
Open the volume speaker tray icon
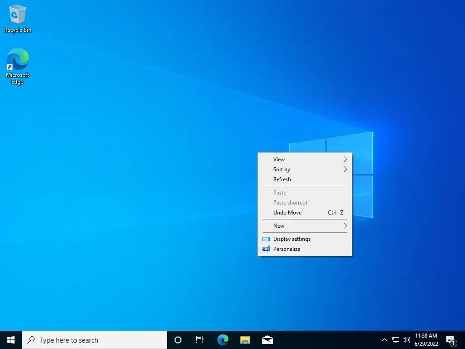[406, 340]
